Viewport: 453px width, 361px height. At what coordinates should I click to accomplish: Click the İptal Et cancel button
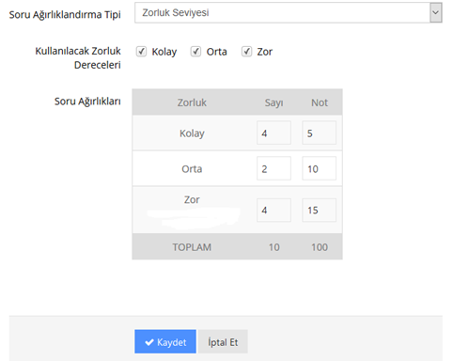pyautogui.click(x=223, y=341)
